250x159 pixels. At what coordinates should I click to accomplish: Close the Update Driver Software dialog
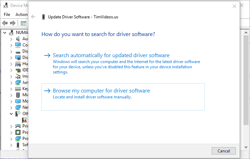point(234,6)
